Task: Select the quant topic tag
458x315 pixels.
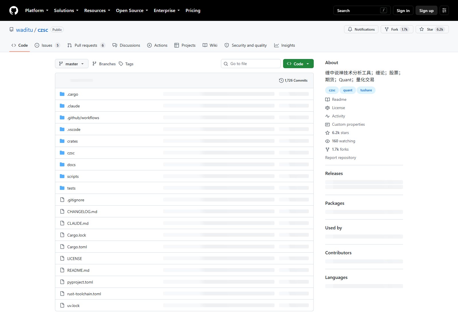Action: tap(348, 90)
